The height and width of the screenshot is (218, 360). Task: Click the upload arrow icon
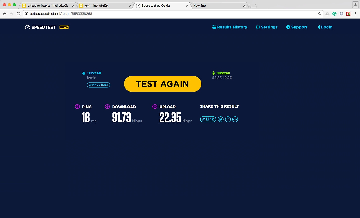(x=155, y=106)
